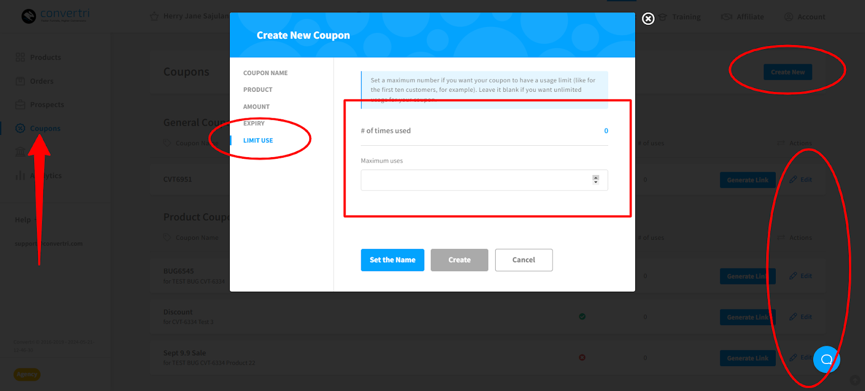This screenshot has width=865, height=391.
Task: Select the Expiry step
Action: pos(254,124)
